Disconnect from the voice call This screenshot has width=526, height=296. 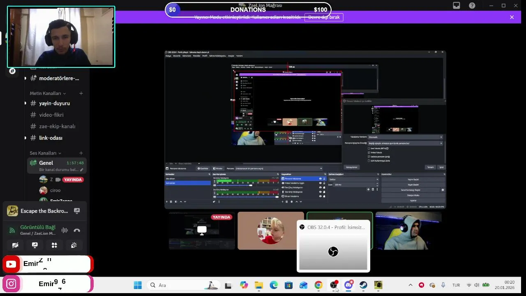click(77, 231)
